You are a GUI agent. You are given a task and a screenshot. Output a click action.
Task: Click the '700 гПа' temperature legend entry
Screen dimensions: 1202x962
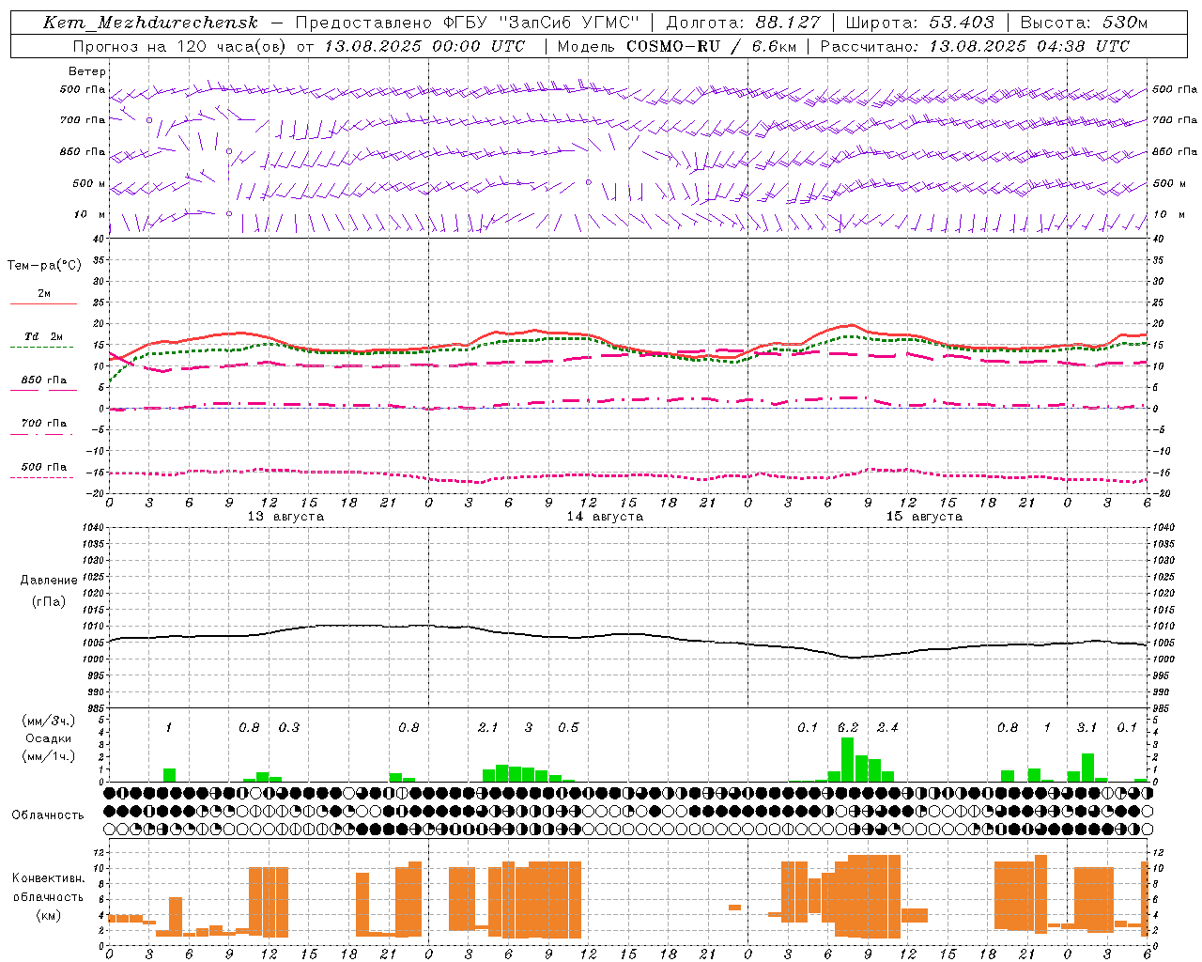(43, 424)
